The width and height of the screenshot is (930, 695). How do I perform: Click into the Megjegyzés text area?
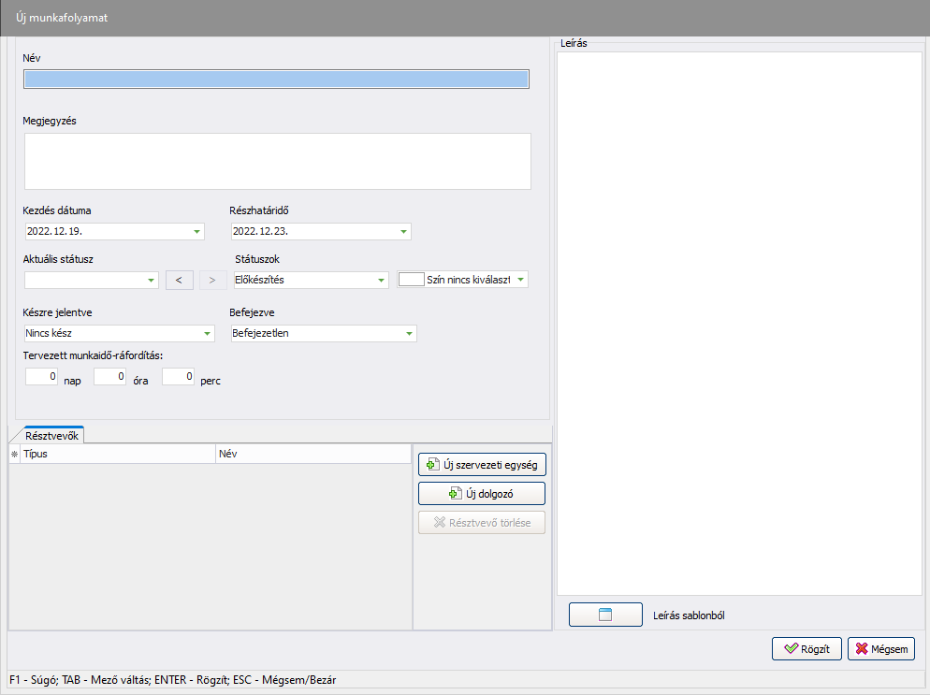[277, 161]
